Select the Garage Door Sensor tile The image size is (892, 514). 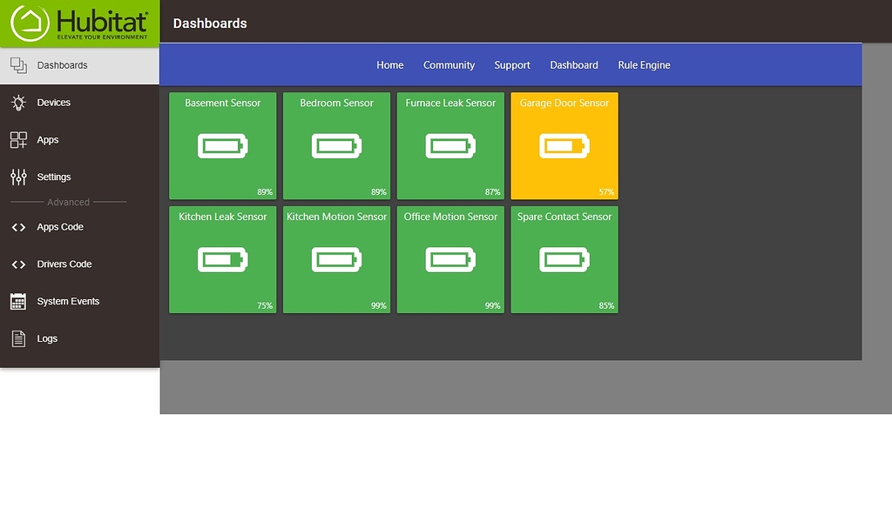click(564, 145)
